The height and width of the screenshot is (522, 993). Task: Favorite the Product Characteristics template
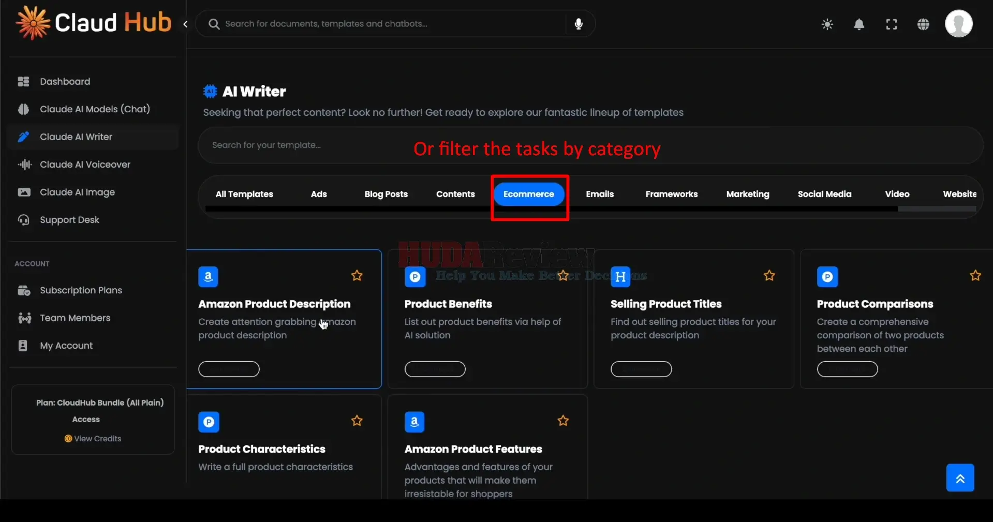[357, 421]
